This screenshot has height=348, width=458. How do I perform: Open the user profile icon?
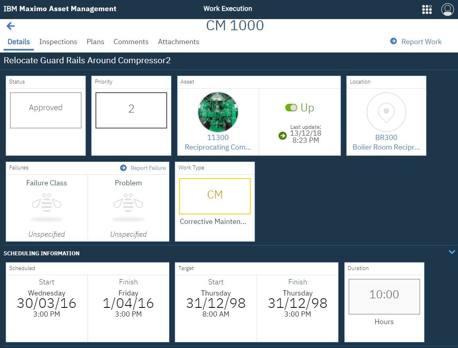(447, 10)
